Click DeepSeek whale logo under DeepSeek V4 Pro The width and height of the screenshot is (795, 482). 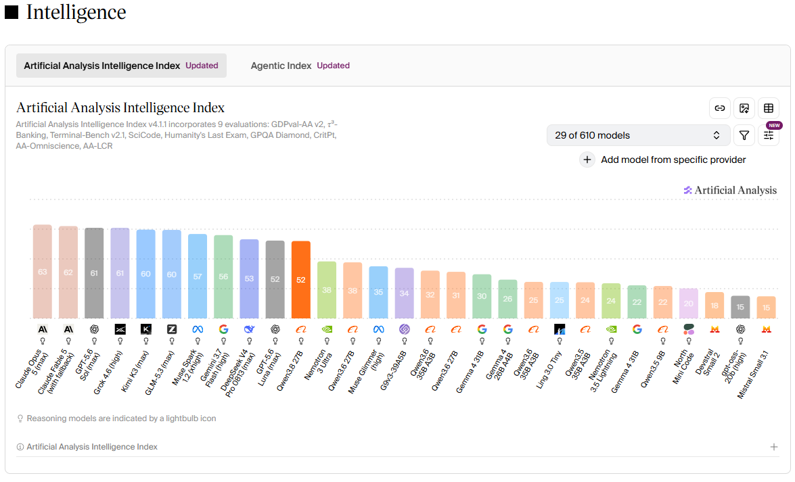[x=249, y=329]
